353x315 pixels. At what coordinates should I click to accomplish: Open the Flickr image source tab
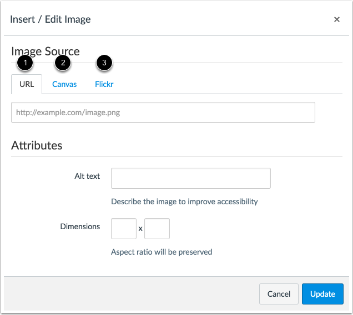(104, 84)
